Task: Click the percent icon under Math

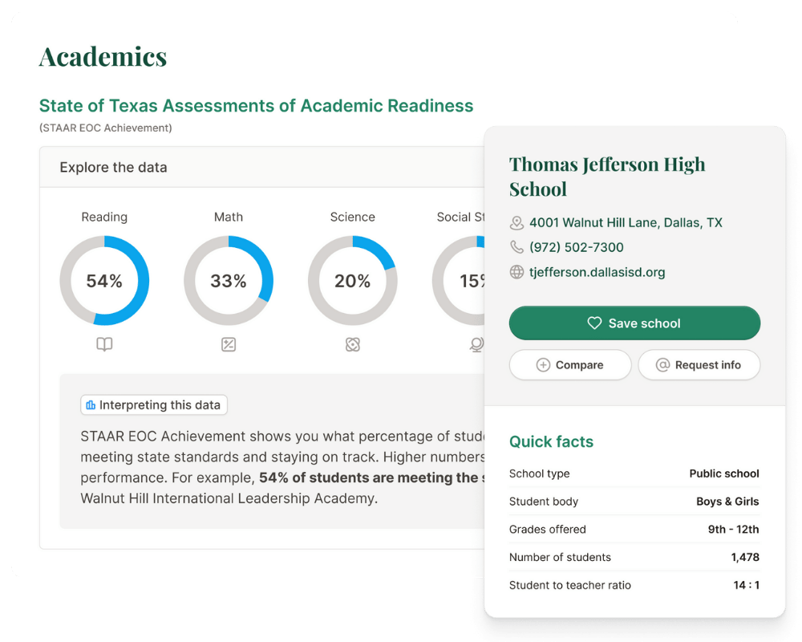Action: coord(229,344)
